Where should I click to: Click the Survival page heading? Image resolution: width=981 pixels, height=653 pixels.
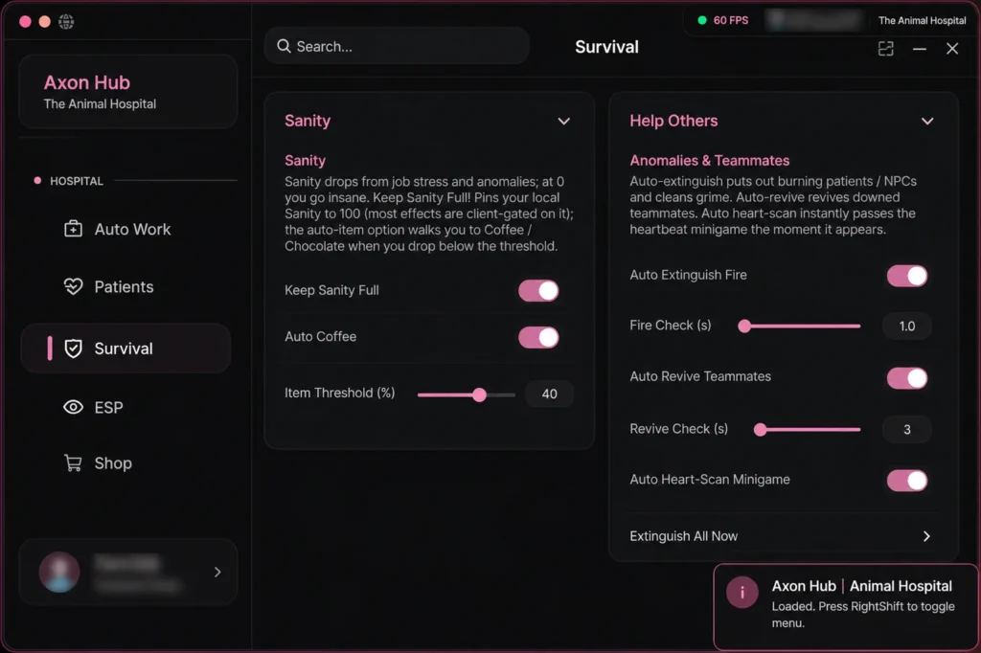606,47
